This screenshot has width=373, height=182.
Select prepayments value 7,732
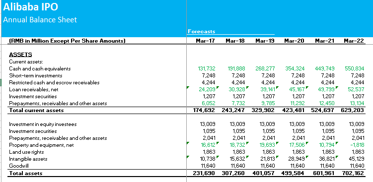pos(238,103)
